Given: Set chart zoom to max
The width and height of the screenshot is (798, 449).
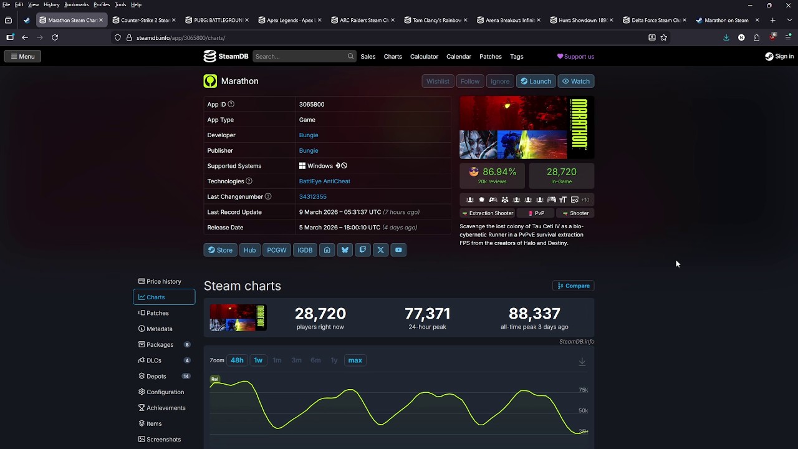Looking at the screenshot, I should click(x=355, y=360).
